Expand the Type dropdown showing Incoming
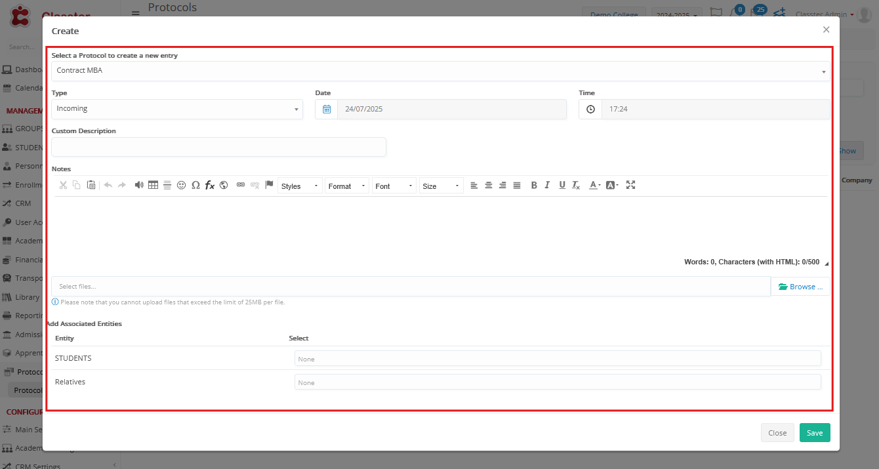The image size is (879, 469). click(x=177, y=109)
